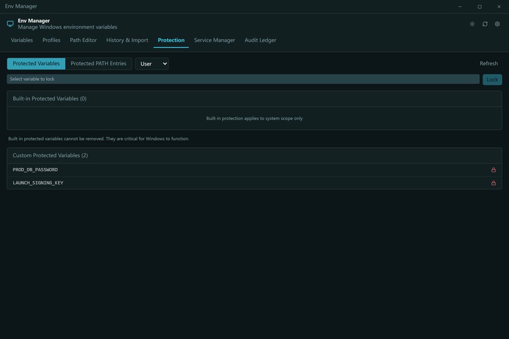Unlock LAUNCH_SIGNING_KEY with its lock icon
This screenshot has width=509, height=339.
click(x=493, y=183)
